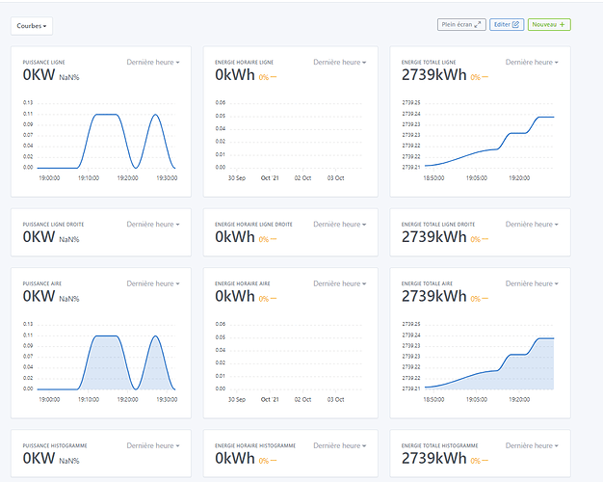Click the 19:10:00 axis label in Puissance Ligne chart
The height and width of the screenshot is (482, 603).
coord(89,178)
